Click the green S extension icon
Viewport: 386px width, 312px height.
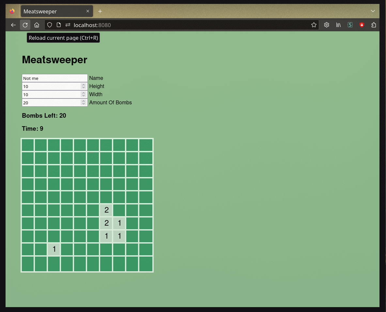[350, 25]
